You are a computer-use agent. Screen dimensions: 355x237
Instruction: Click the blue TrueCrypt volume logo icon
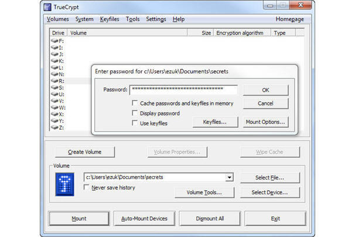[x=65, y=184]
